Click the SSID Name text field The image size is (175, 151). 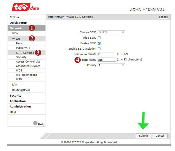click(107, 60)
